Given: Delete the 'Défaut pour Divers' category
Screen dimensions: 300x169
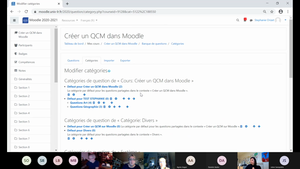Looking at the screenshot, I should tap(69, 138).
